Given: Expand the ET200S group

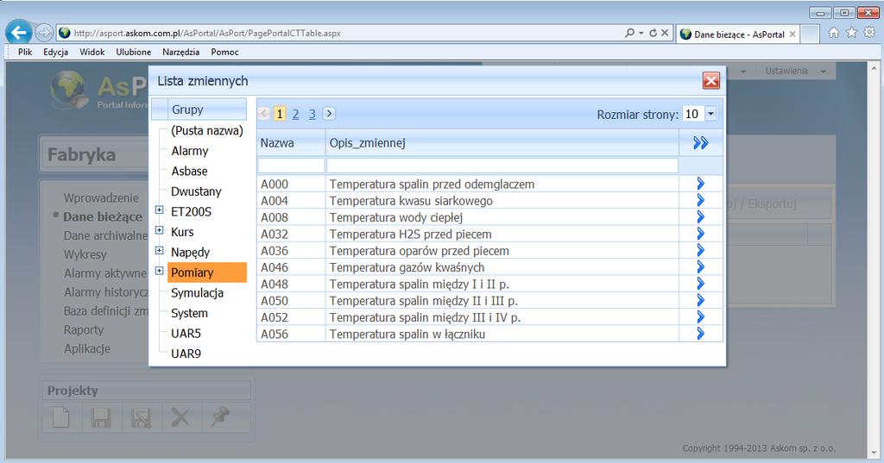Looking at the screenshot, I should (x=160, y=210).
